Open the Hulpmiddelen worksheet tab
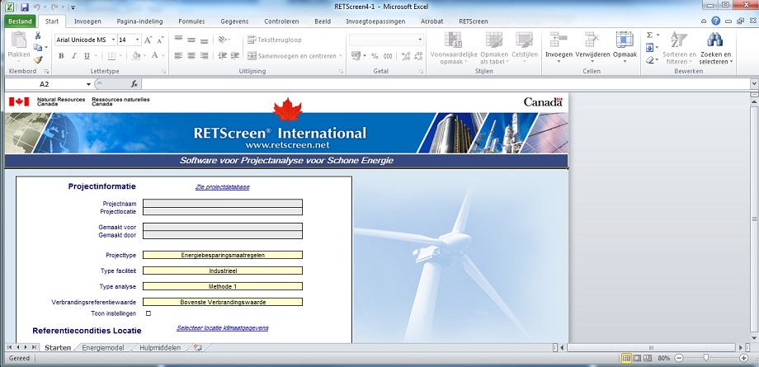This screenshot has height=367, width=759. 160,348
